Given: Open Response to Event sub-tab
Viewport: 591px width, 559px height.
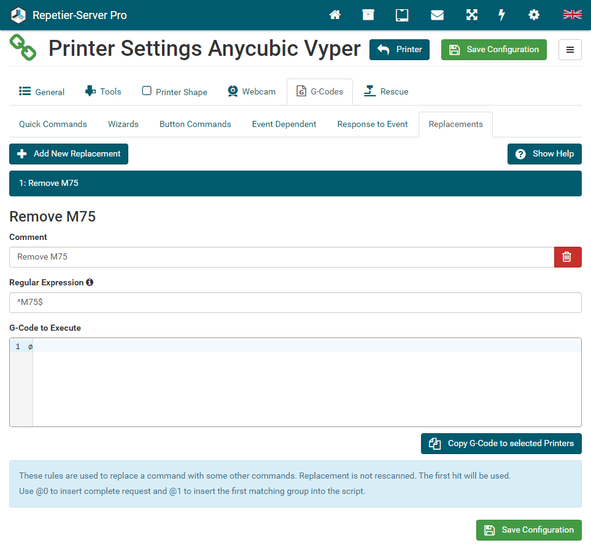Looking at the screenshot, I should (373, 125).
